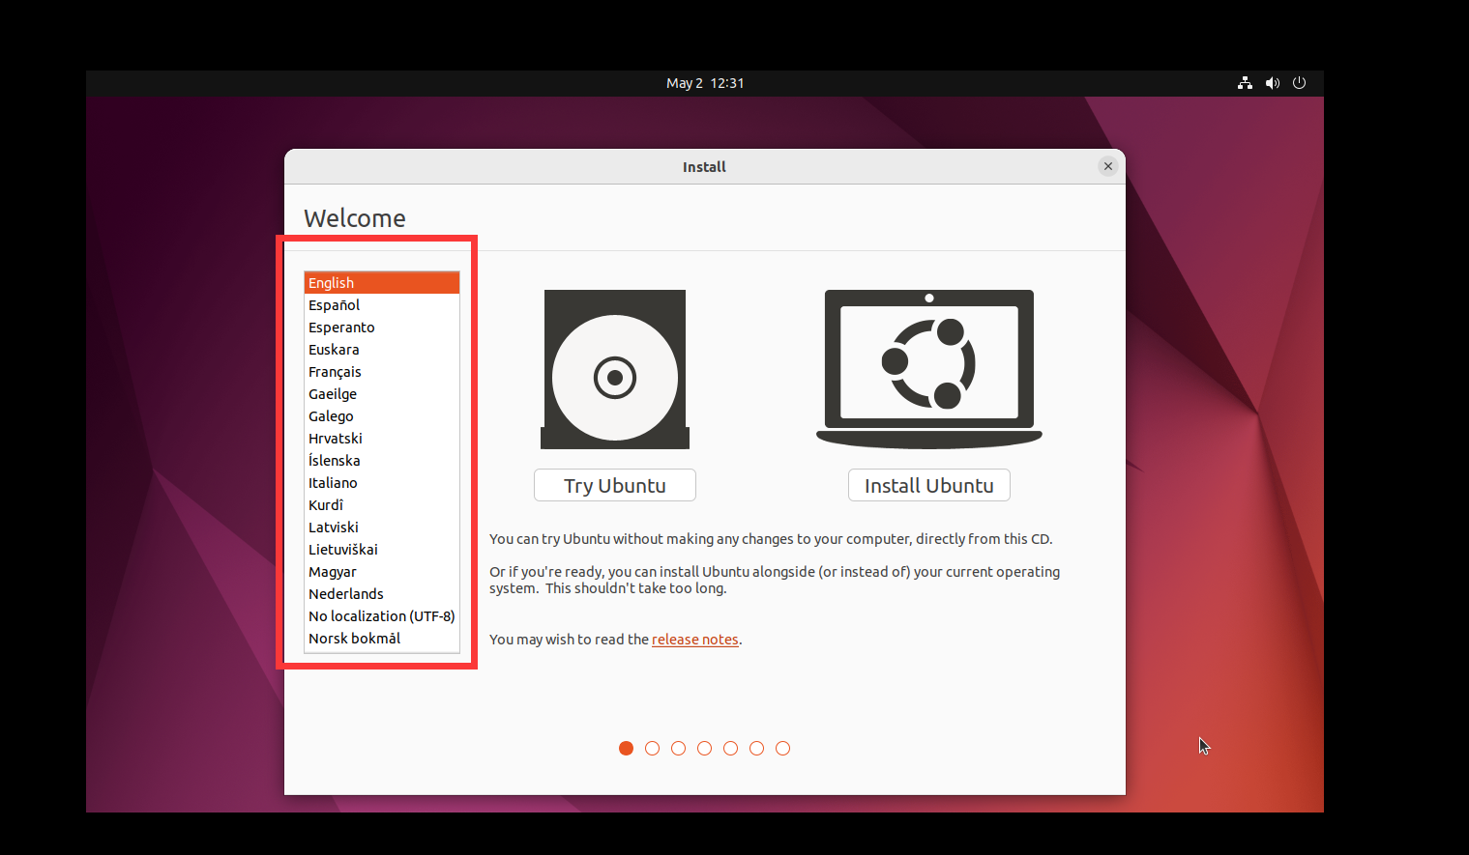Close the Install window
1469x855 pixels.
pos(1108,166)
